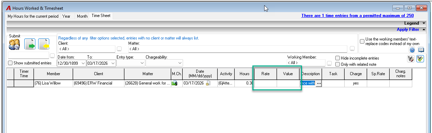Click the document with green arrow icon

(x=30, y=44)
